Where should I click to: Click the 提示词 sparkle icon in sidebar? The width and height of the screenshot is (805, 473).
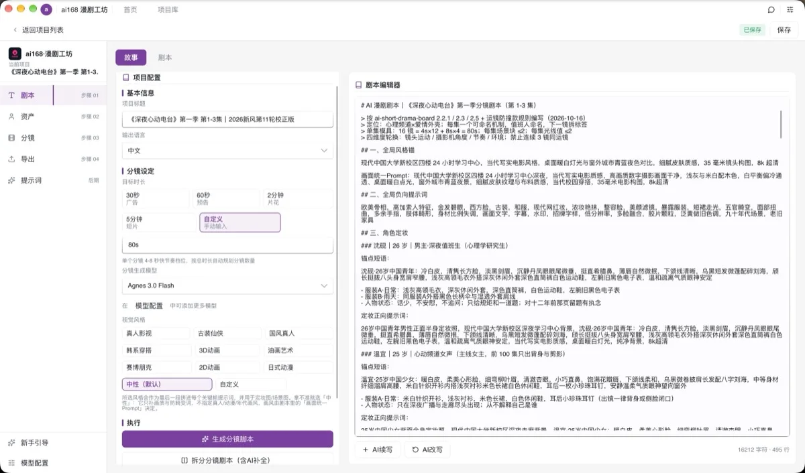click(11, 180)
